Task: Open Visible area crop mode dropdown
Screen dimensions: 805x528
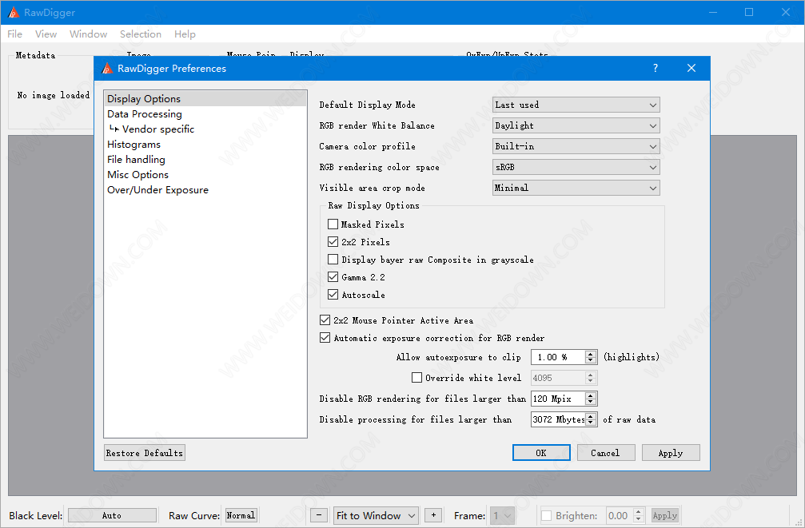Action: tap(576, 188)
